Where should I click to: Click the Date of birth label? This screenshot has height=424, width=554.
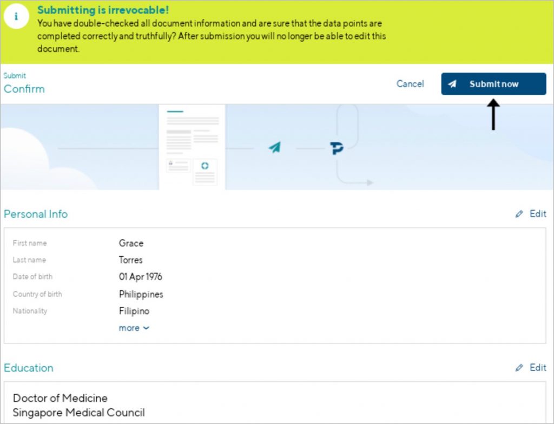[32, 277]
